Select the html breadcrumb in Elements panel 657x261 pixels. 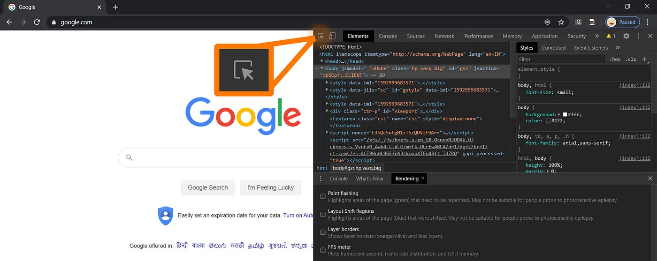click(x=321, y=168)
